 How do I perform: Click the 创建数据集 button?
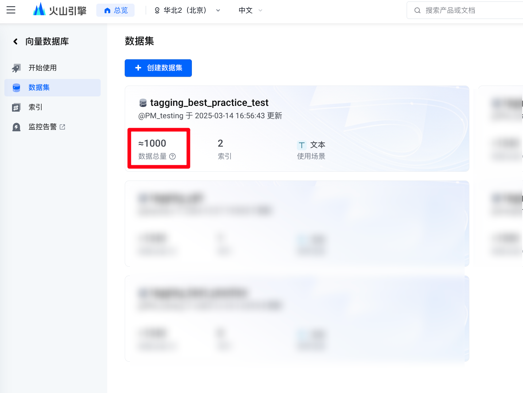point(158,68)
